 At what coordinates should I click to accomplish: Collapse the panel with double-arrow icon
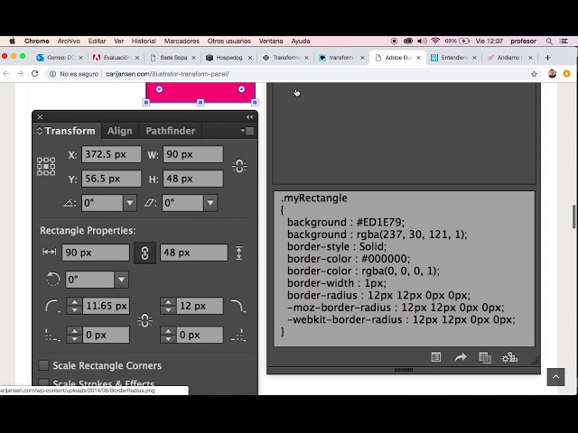click(x=249, y=116)
